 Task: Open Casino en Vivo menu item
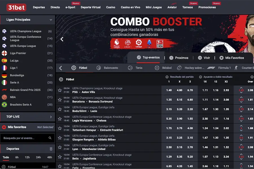click(130, 7)
